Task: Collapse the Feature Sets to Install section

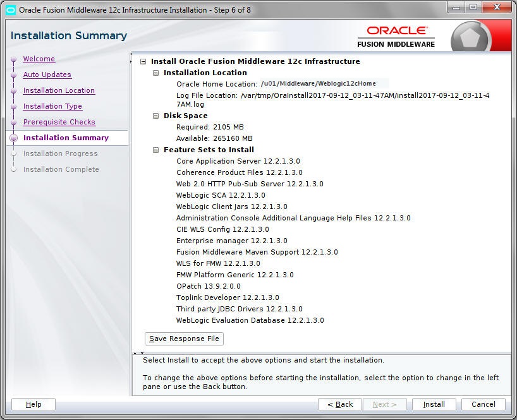Action: click(156, 150)
